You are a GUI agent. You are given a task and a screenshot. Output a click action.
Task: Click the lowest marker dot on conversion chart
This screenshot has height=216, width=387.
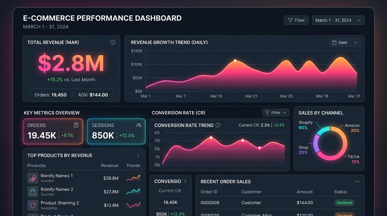(x=260, y=148)
